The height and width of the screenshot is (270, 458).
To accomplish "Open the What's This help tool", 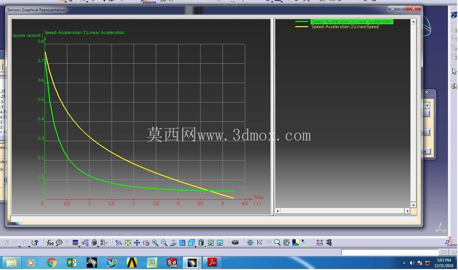I will coord(35,243).
